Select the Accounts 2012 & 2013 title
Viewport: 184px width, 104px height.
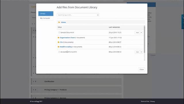pos(68,52)
